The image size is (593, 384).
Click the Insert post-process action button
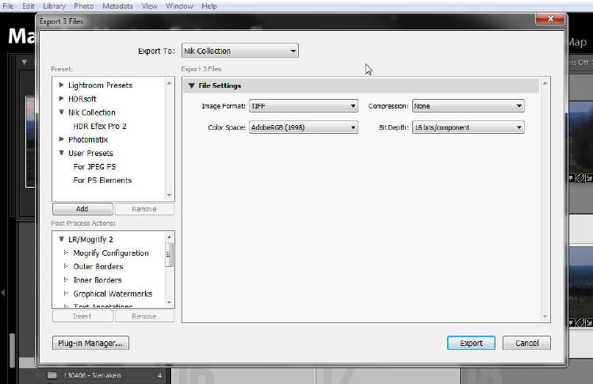click(82, 316)
